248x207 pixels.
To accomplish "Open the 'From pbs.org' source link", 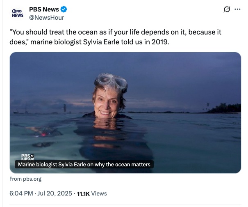I will (x=25, y=179).
